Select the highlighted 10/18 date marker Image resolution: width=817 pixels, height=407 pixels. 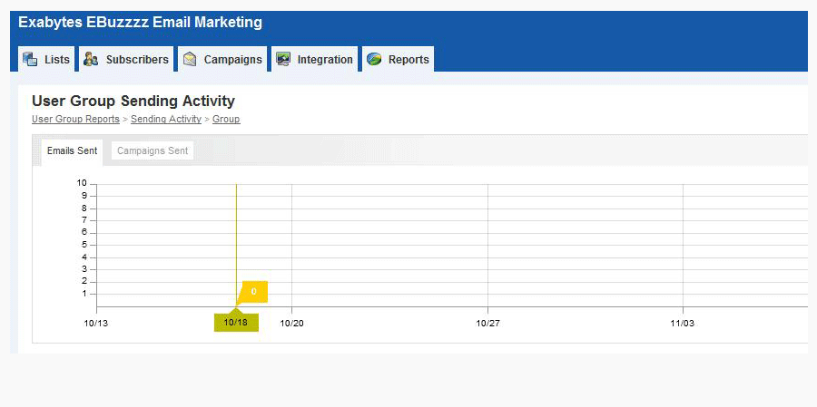coord(236,323)
